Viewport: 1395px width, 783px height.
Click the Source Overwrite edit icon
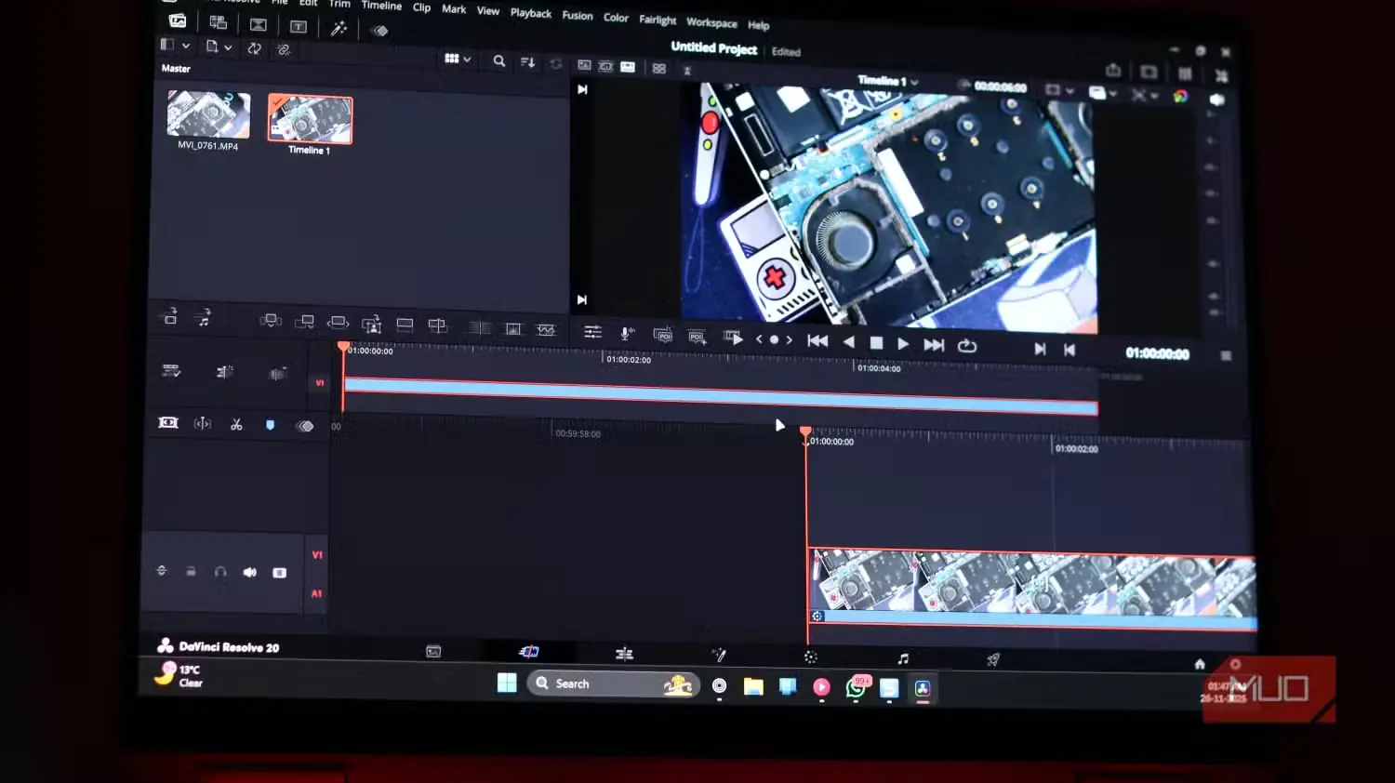(x=437, y=325)
